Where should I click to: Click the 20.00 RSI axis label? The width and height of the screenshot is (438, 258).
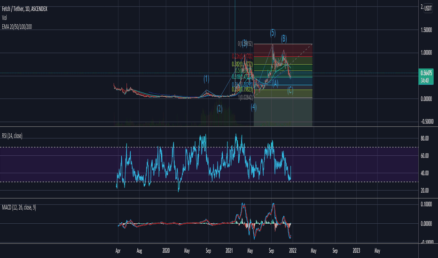pos(424,190)
